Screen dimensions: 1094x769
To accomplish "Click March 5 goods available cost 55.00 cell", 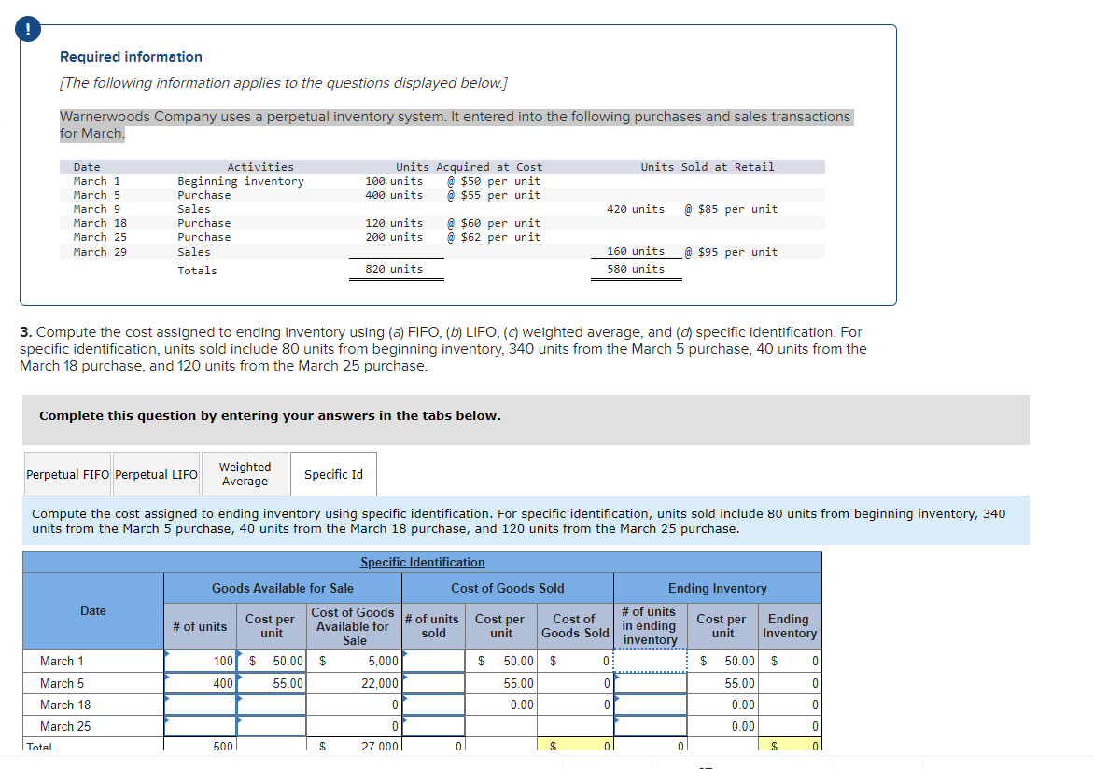I will tap(272, 683).
